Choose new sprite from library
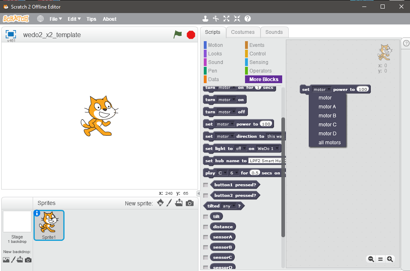410x271 pixels. click(160, 203)
